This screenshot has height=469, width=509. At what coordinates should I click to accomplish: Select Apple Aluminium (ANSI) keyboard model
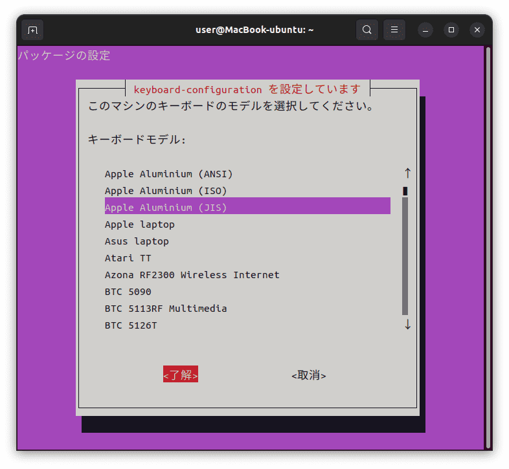coord(247,174)
